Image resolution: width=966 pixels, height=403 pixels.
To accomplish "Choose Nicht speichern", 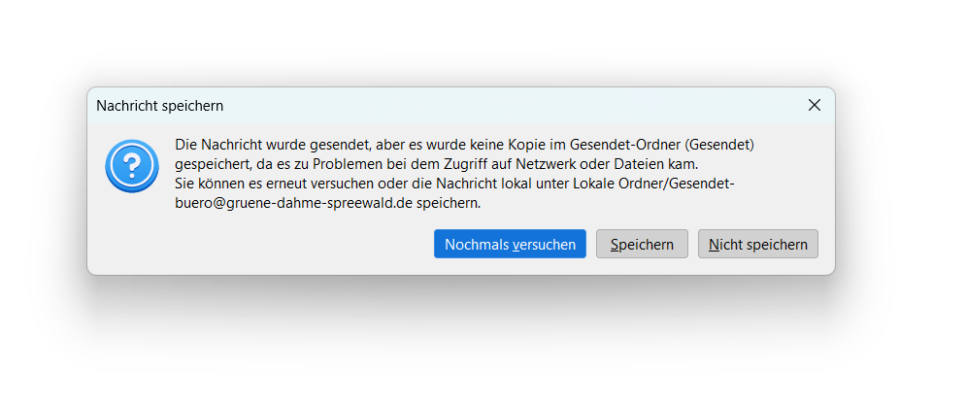I will (758, 244).
